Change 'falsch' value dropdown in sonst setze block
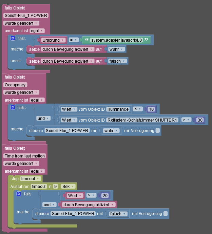The image size is (212, 234). (117, 61)
